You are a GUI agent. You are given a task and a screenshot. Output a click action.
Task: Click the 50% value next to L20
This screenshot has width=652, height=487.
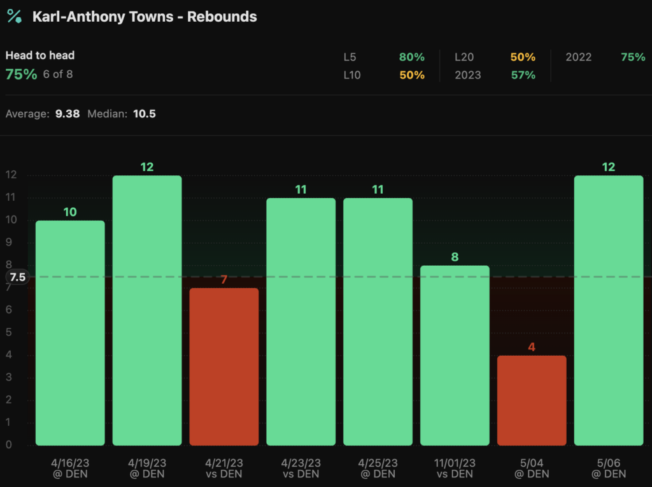(523, 57)
